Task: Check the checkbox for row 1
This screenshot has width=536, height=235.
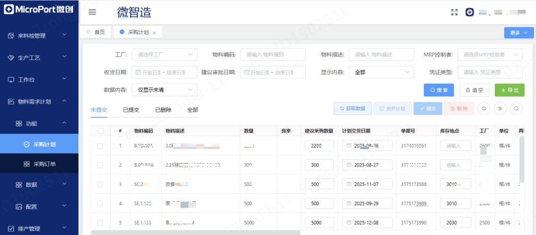Action: [x=101, y=146]
